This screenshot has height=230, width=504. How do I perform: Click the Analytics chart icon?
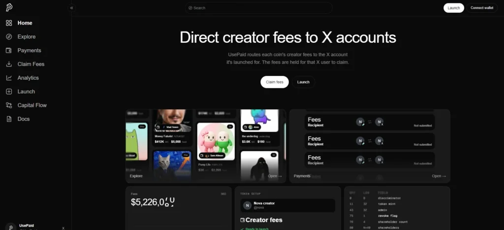pyautogui.click(x=9, y=78)
